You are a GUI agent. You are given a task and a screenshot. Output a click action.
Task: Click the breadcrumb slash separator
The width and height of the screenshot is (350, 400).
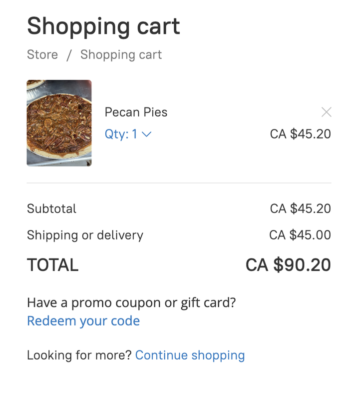[x=69, y=54]
